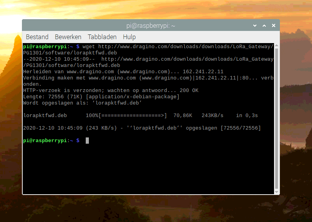Click the scrollbar up arrow in terminal
The height and width of the screenshot is (222, 312).
[x=277, y=45]
